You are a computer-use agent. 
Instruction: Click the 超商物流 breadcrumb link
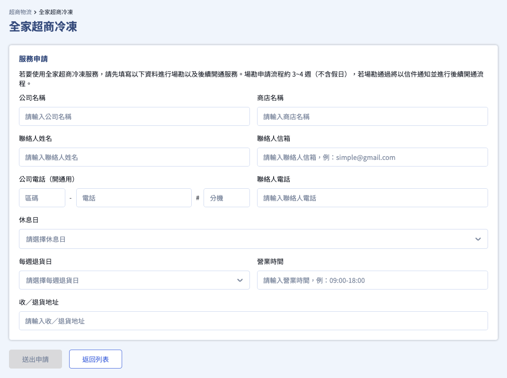point(20,12)
